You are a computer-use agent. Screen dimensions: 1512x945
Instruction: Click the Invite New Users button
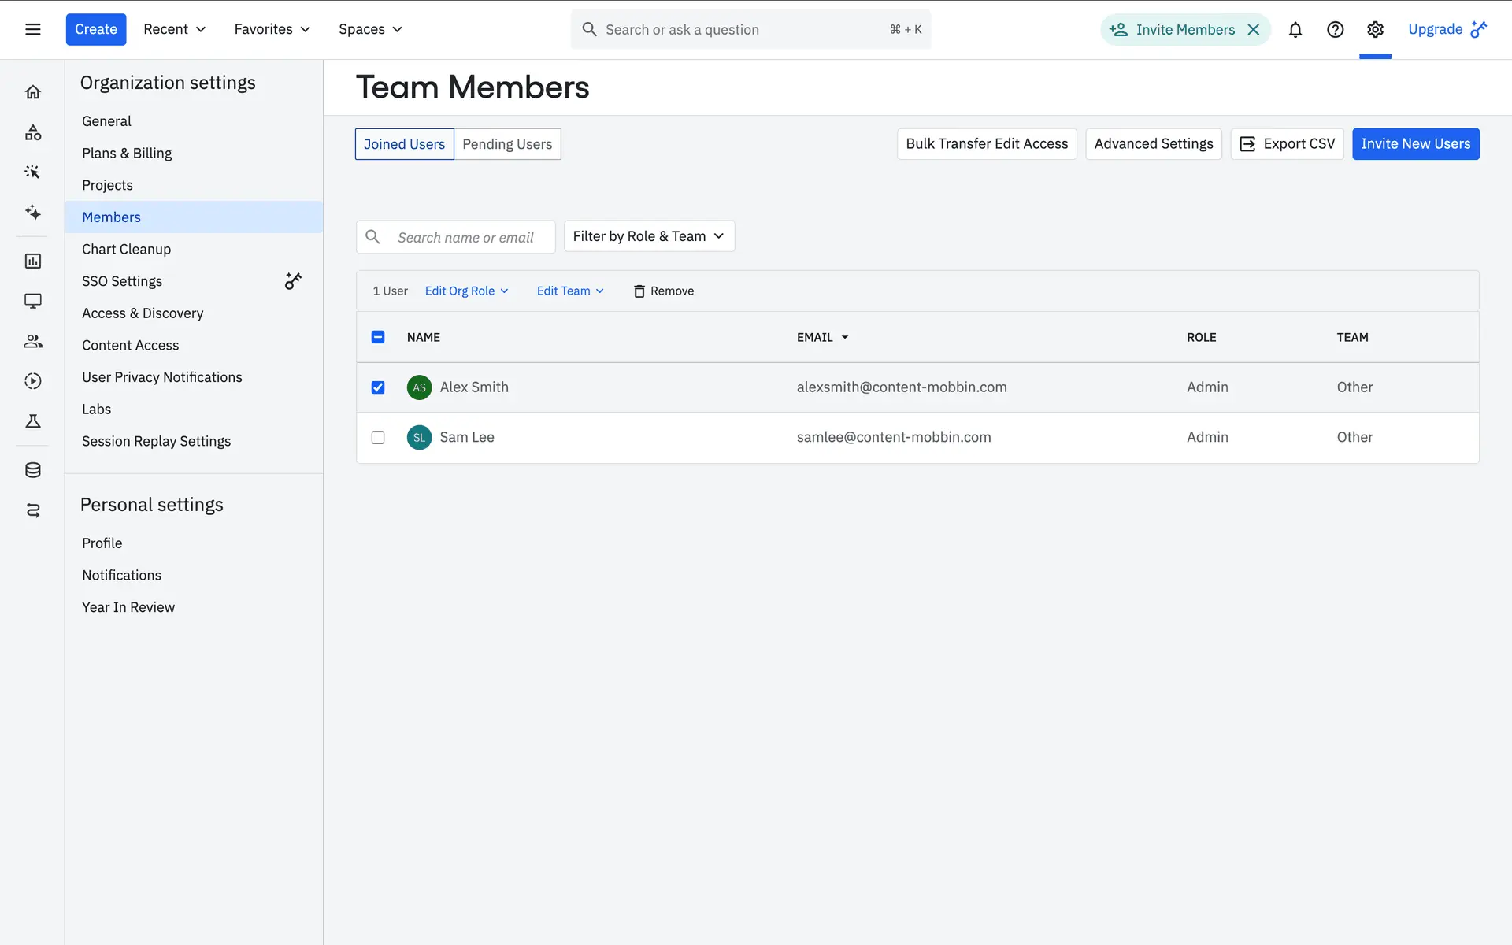coord(1415,144)
